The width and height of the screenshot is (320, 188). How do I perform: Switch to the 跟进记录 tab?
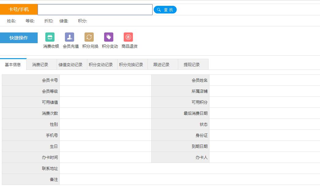[x=161, y=65]
